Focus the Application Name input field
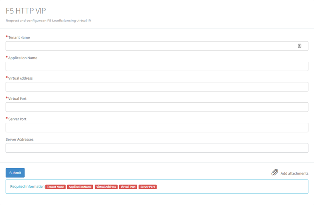 pyautogui.click(x=157, y=66)
